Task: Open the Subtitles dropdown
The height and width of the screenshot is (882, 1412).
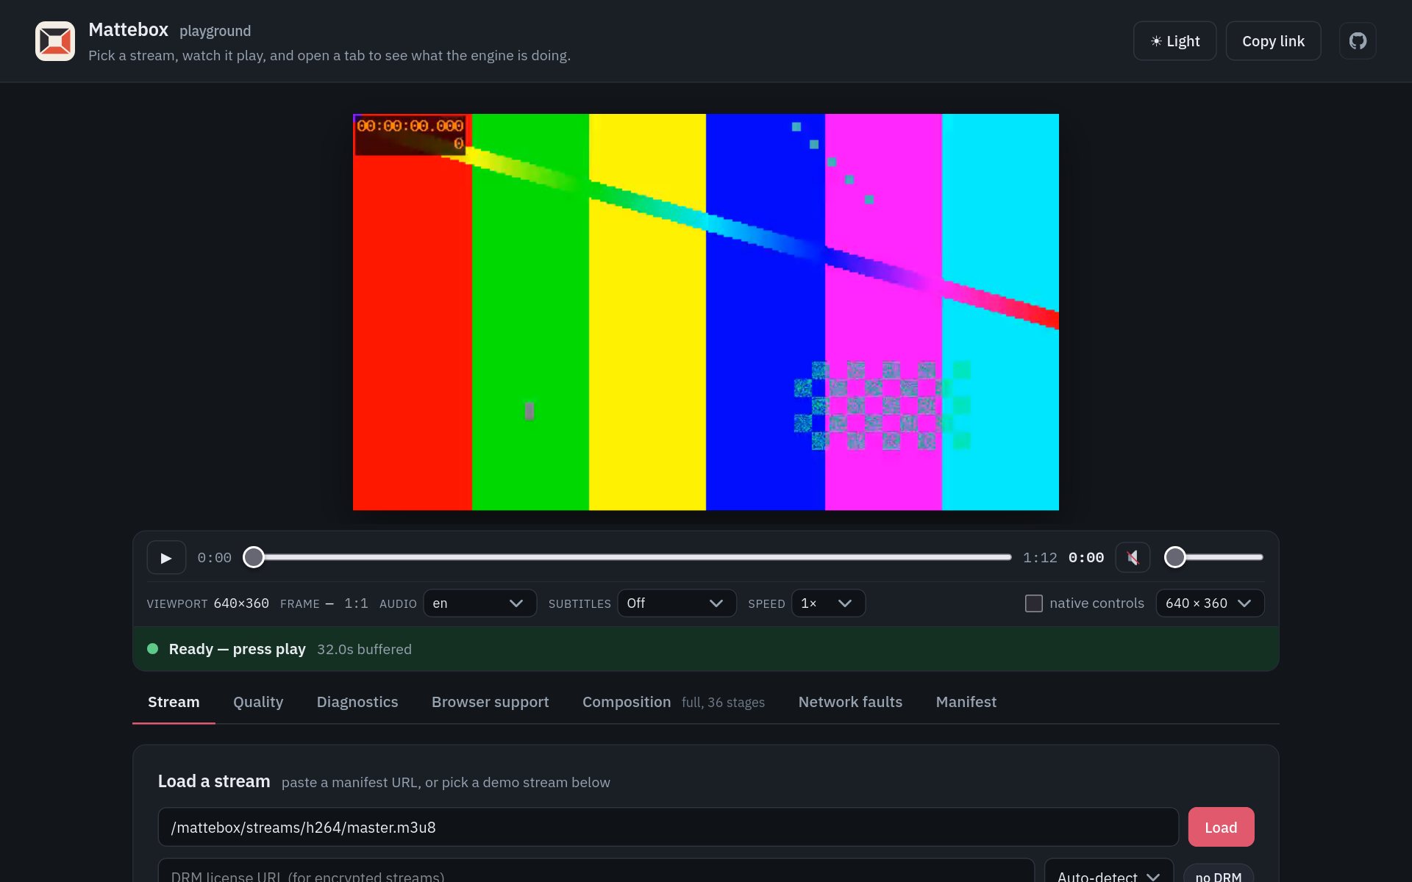Action: click(677, 603)
